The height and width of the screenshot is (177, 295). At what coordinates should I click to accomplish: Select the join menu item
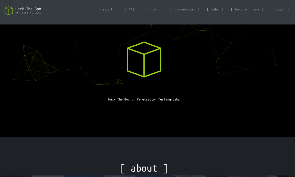click(155, 9)
